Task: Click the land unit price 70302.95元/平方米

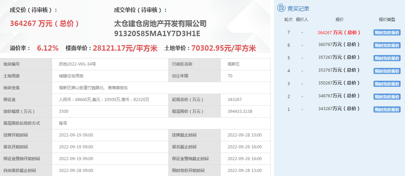Action: [224, 48]
